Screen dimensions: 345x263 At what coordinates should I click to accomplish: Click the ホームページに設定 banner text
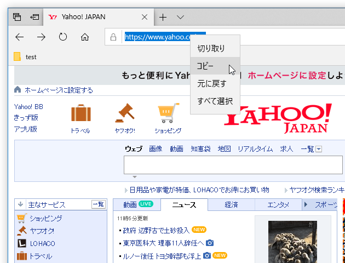[287, 76]
